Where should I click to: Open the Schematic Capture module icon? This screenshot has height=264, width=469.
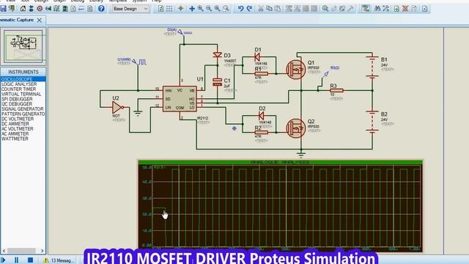tap(31, 9)
